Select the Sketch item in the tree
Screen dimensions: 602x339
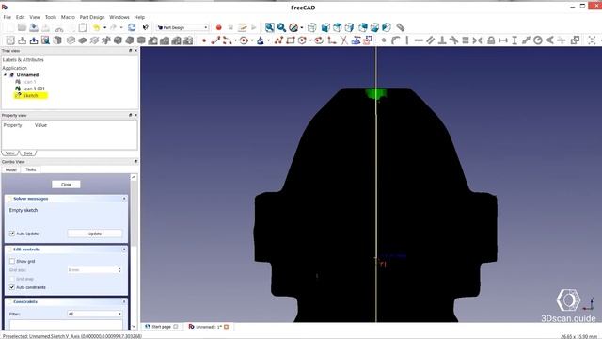[x=30, y=95]
